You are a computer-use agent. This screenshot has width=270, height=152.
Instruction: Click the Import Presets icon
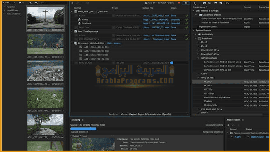coord(215,3)
